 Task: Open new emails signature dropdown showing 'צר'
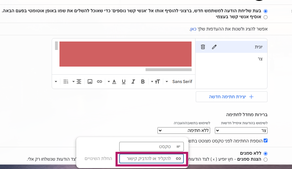point(241,130)
